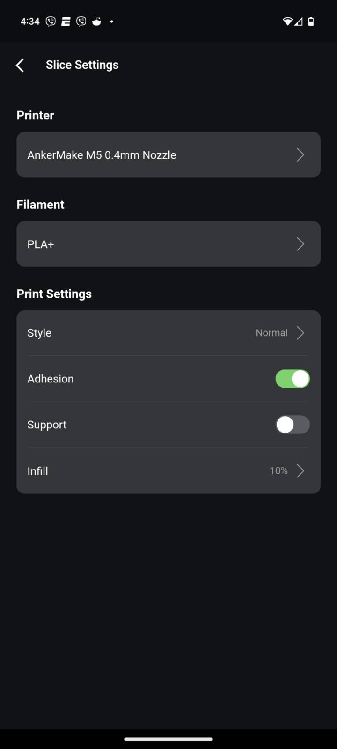The width and height of the screenshot is (337, 749).
Task: Tap the 4:34 clock in status bar
Action: pos(30,22)
